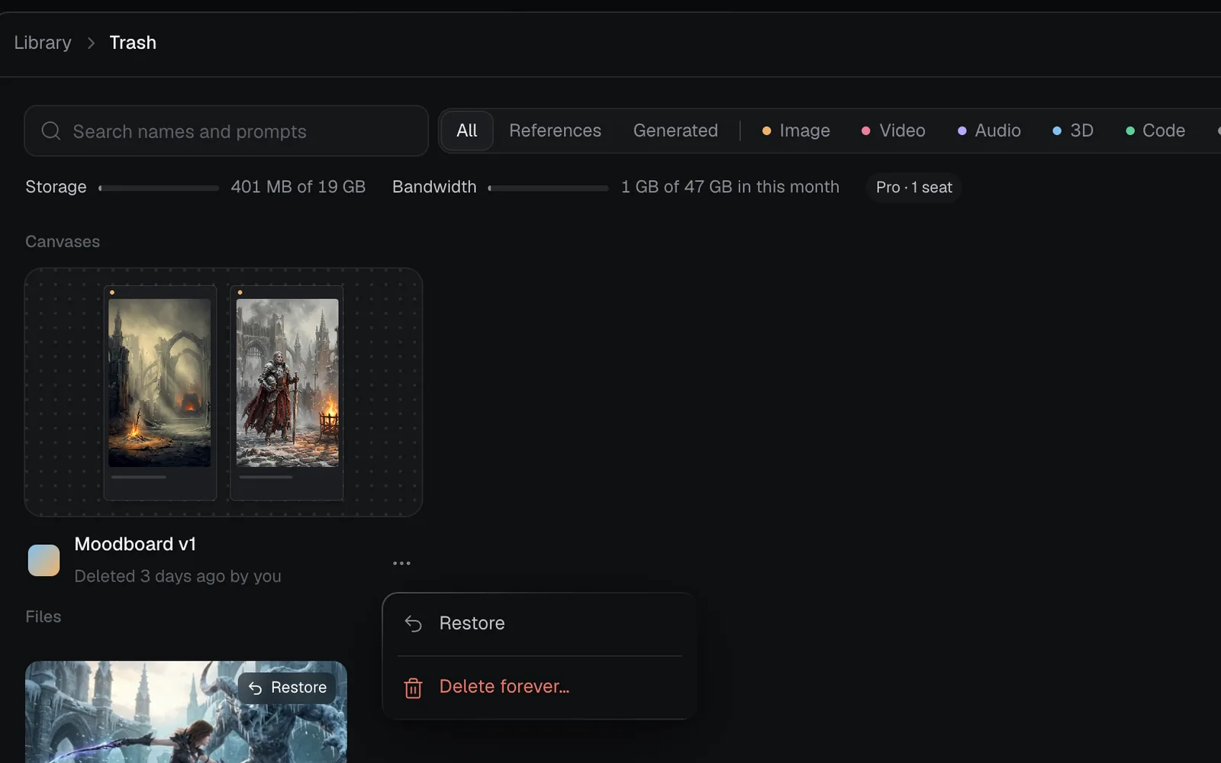This screenshot has height=763, width=1221.
Task: Click the Pro · 1 seat badge
Action: click(913, 187)
